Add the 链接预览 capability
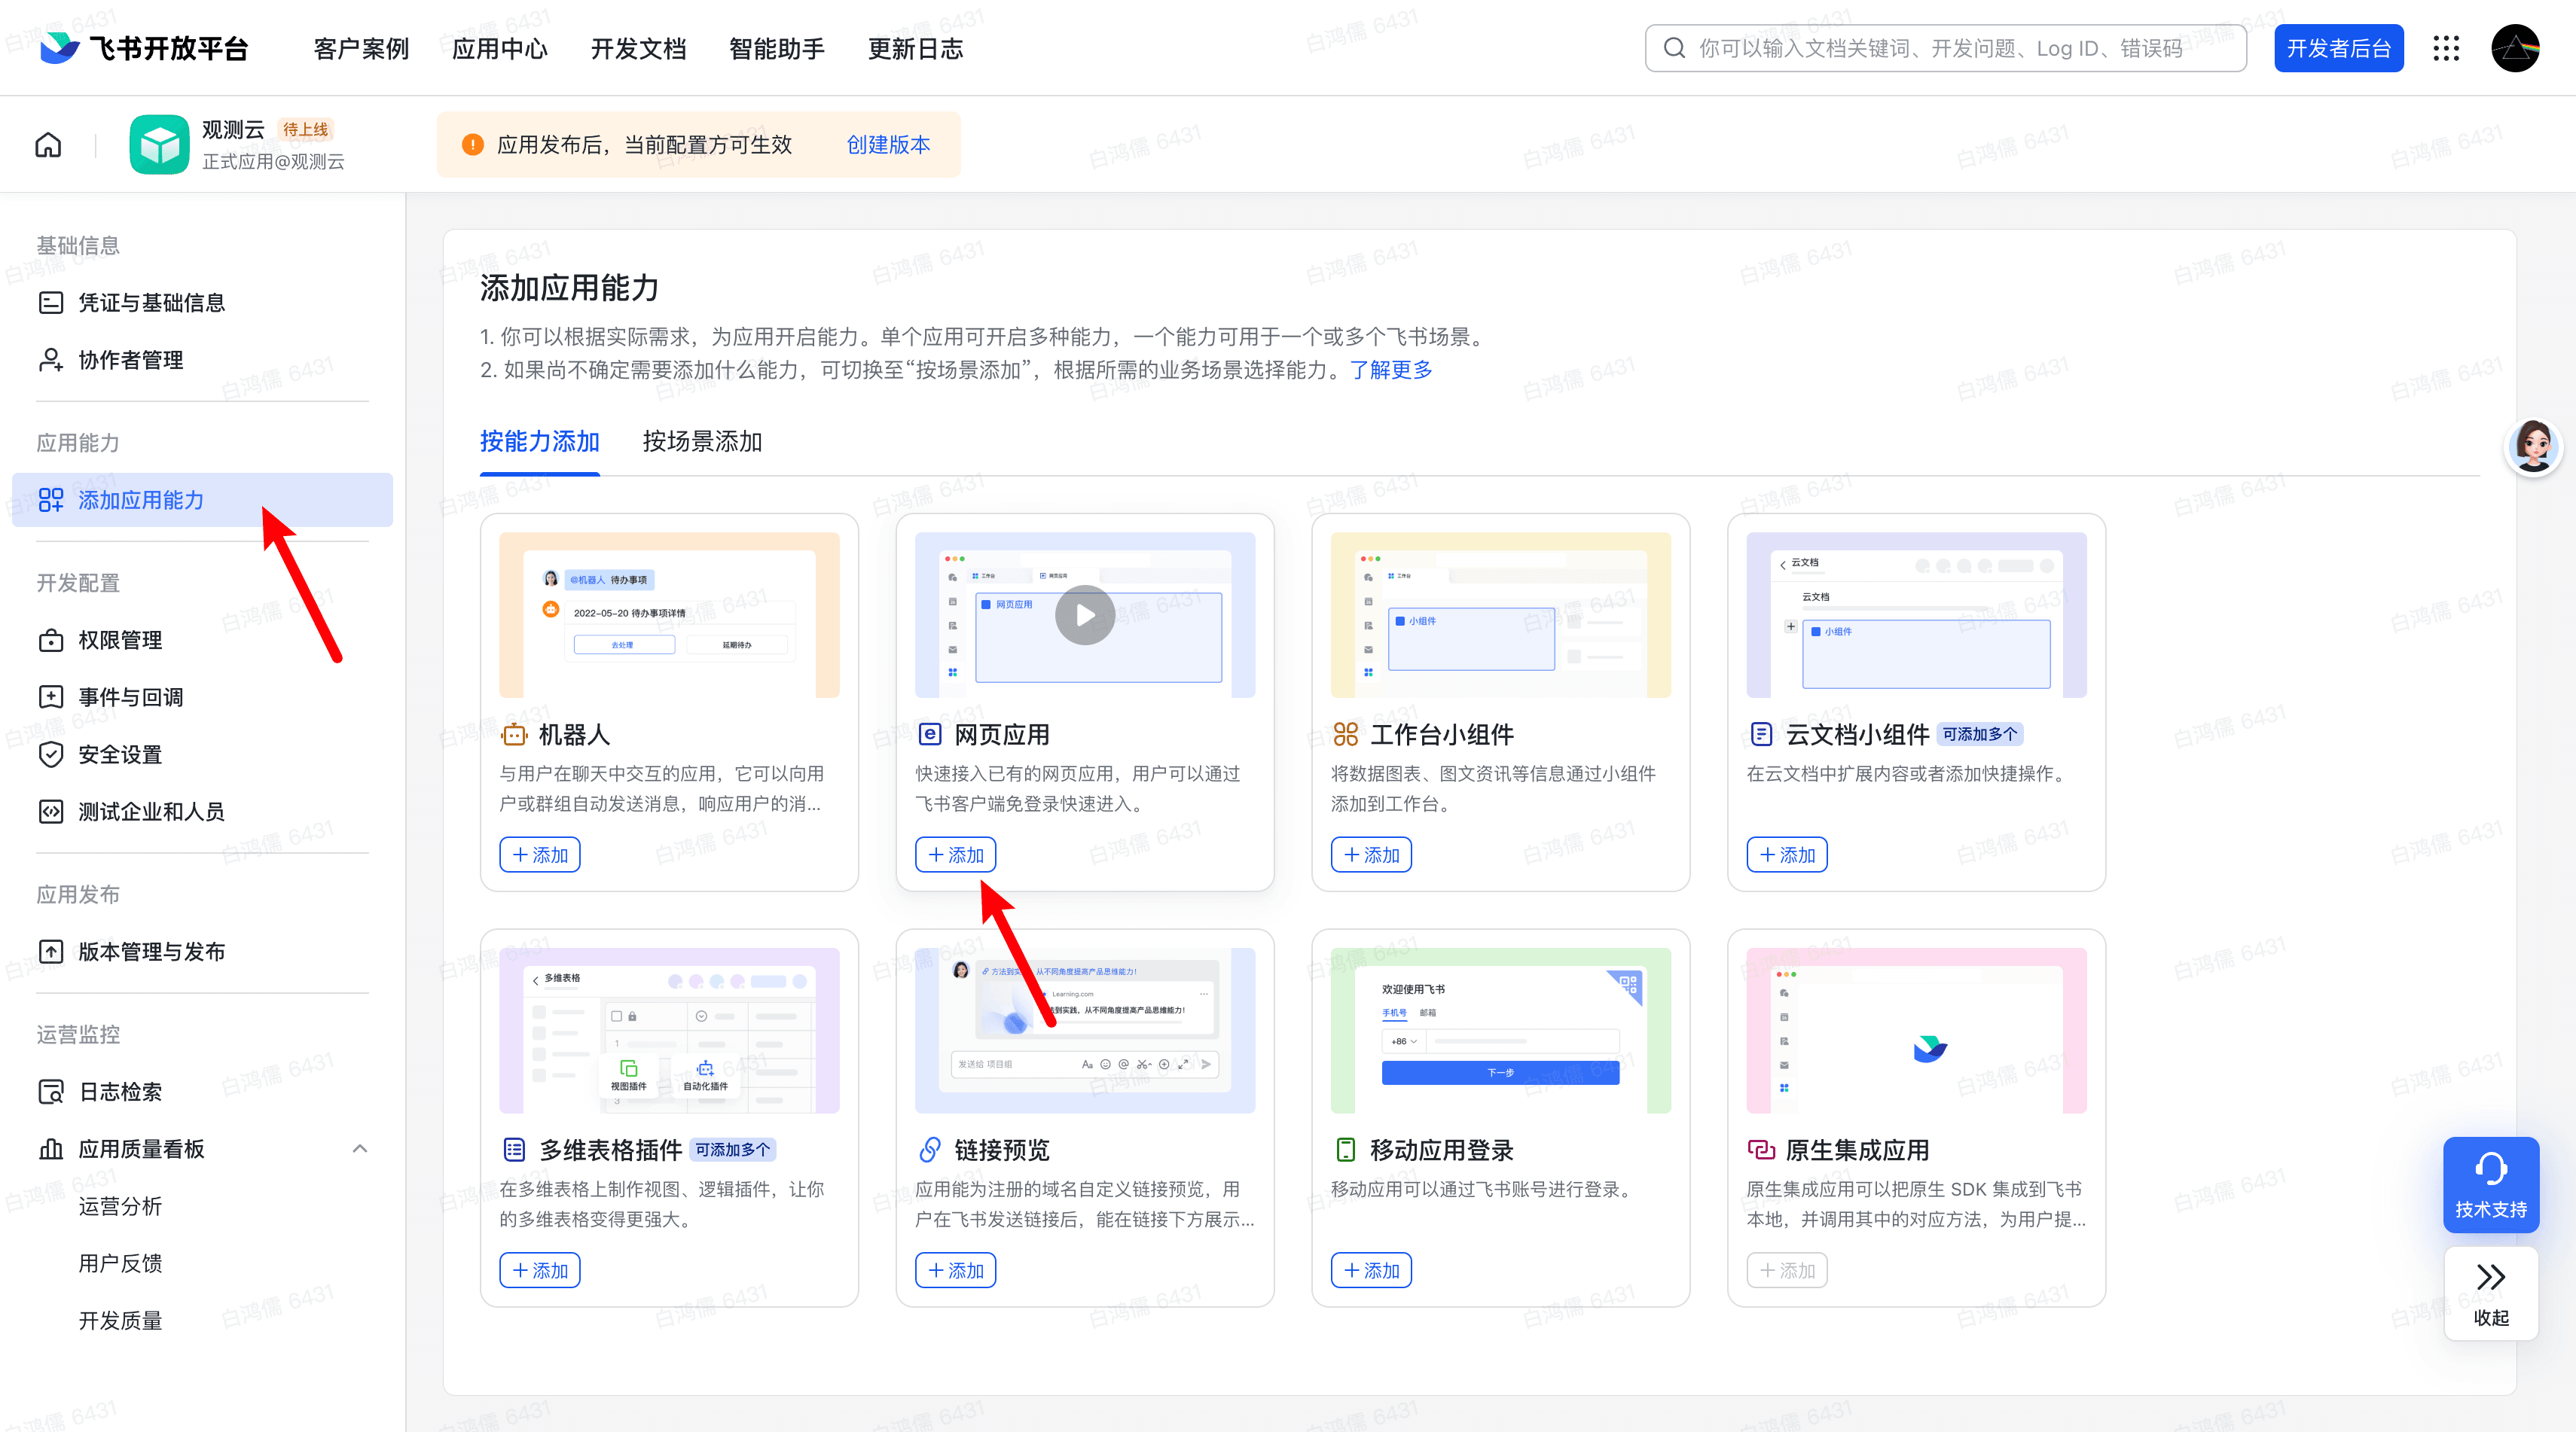Image resolution: width=2576 pixels, height=1432 pixels. coord(956,1270)
